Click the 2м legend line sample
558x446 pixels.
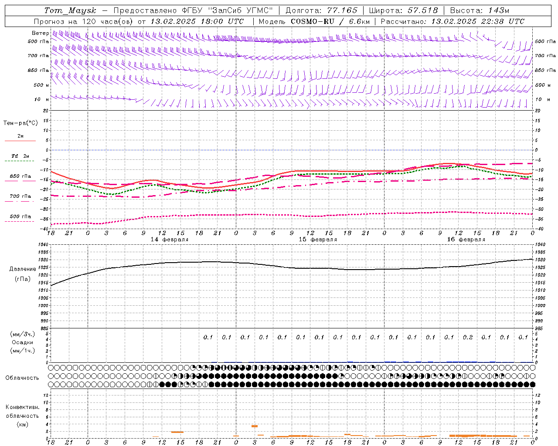(20, 141)
